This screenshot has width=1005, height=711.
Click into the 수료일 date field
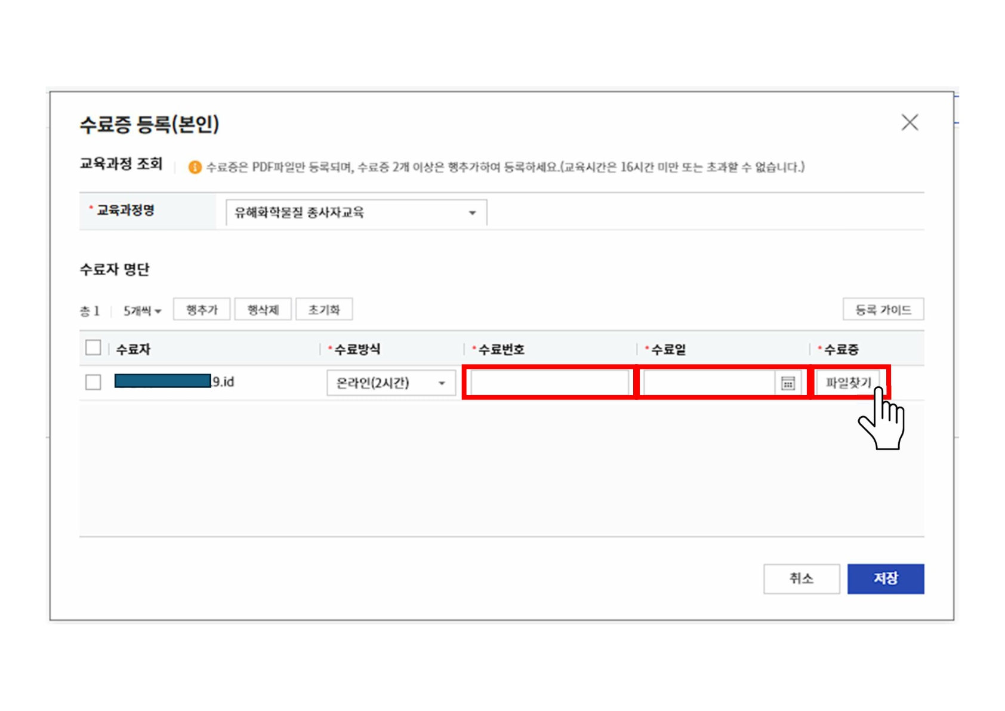point(708,383)
